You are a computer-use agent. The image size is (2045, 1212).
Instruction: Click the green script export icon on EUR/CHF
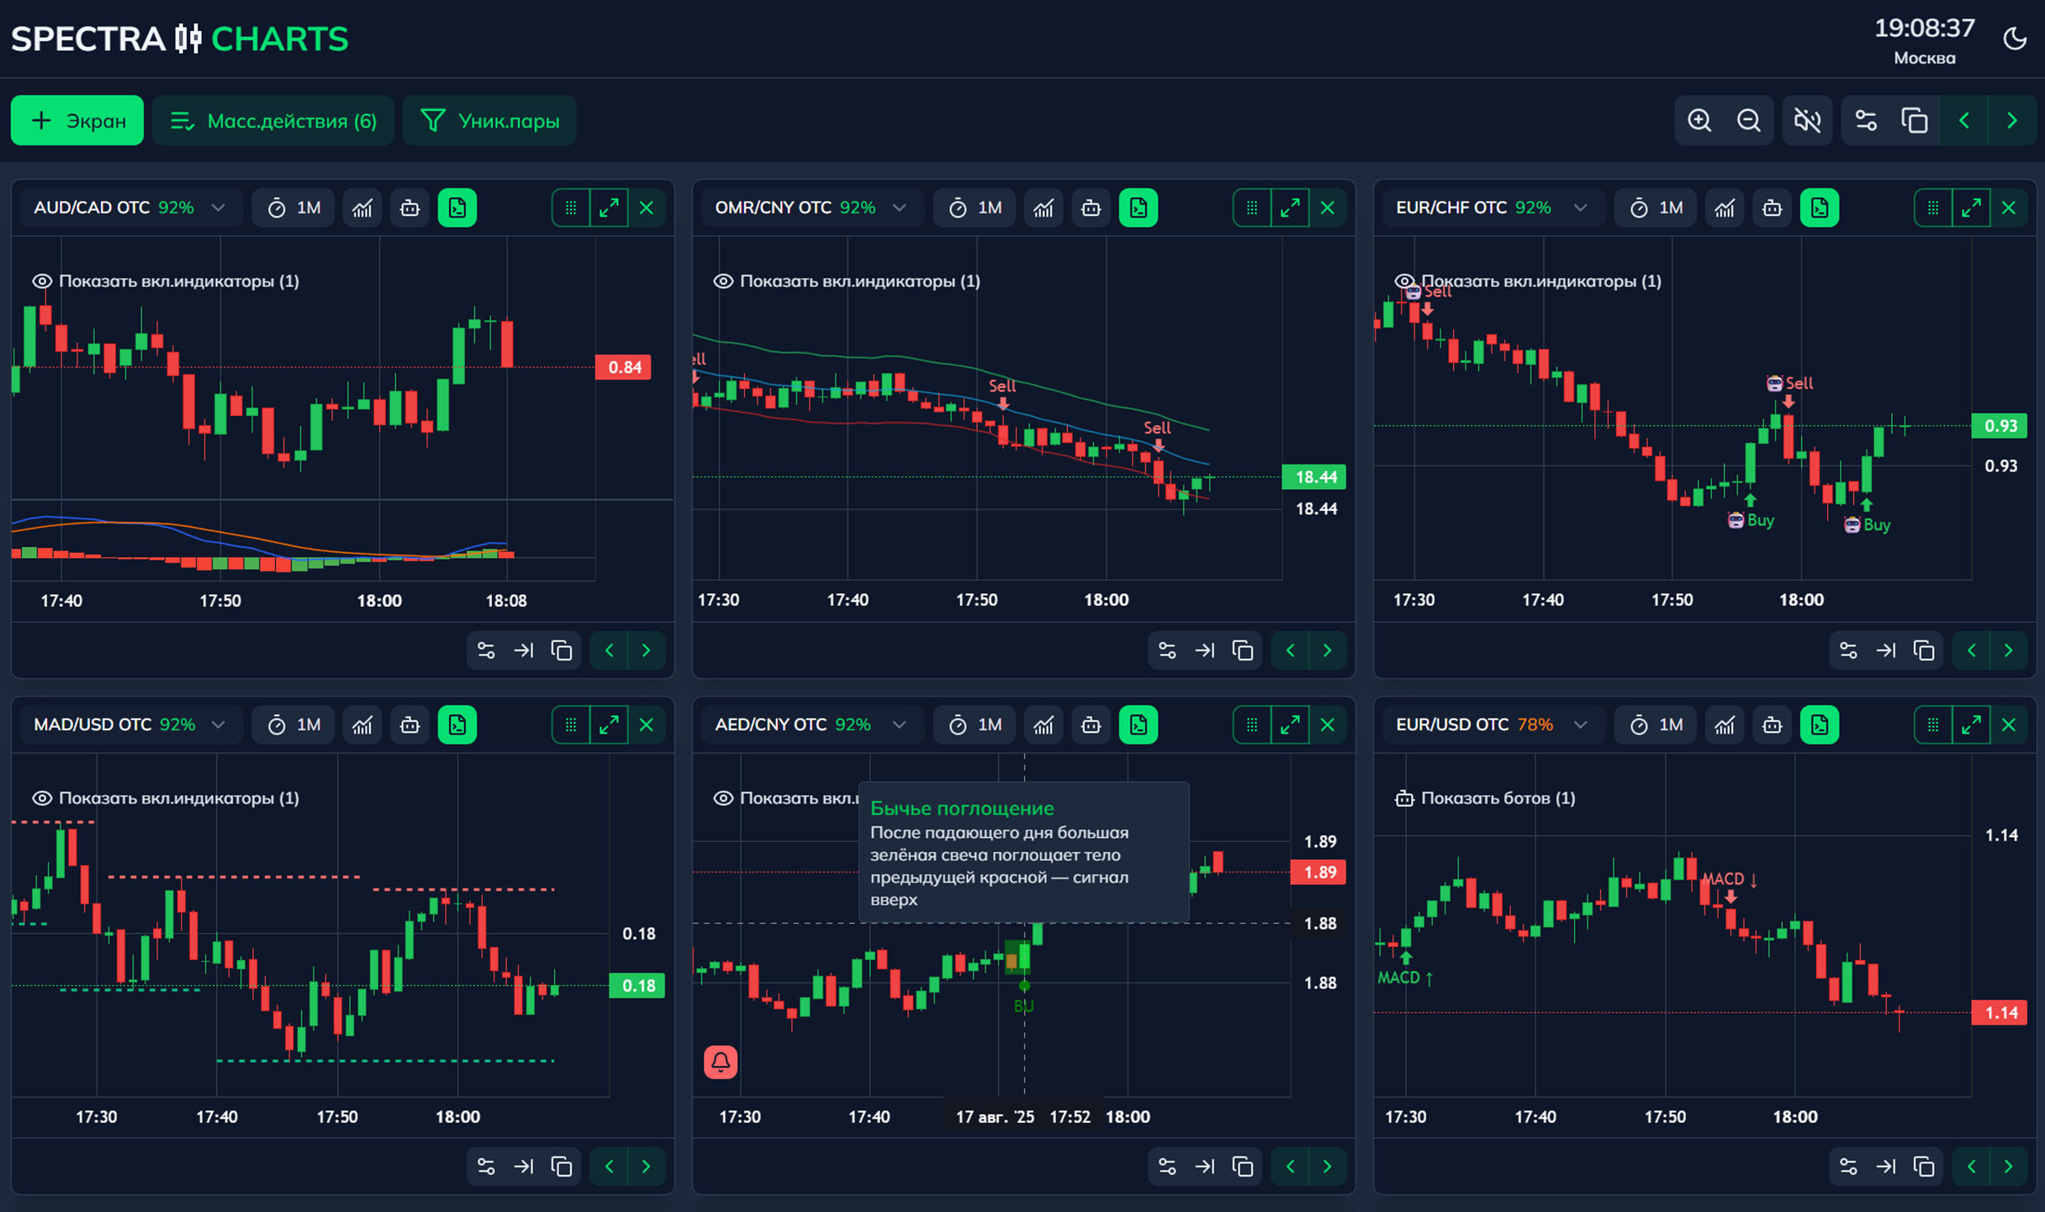[1820, 208]
